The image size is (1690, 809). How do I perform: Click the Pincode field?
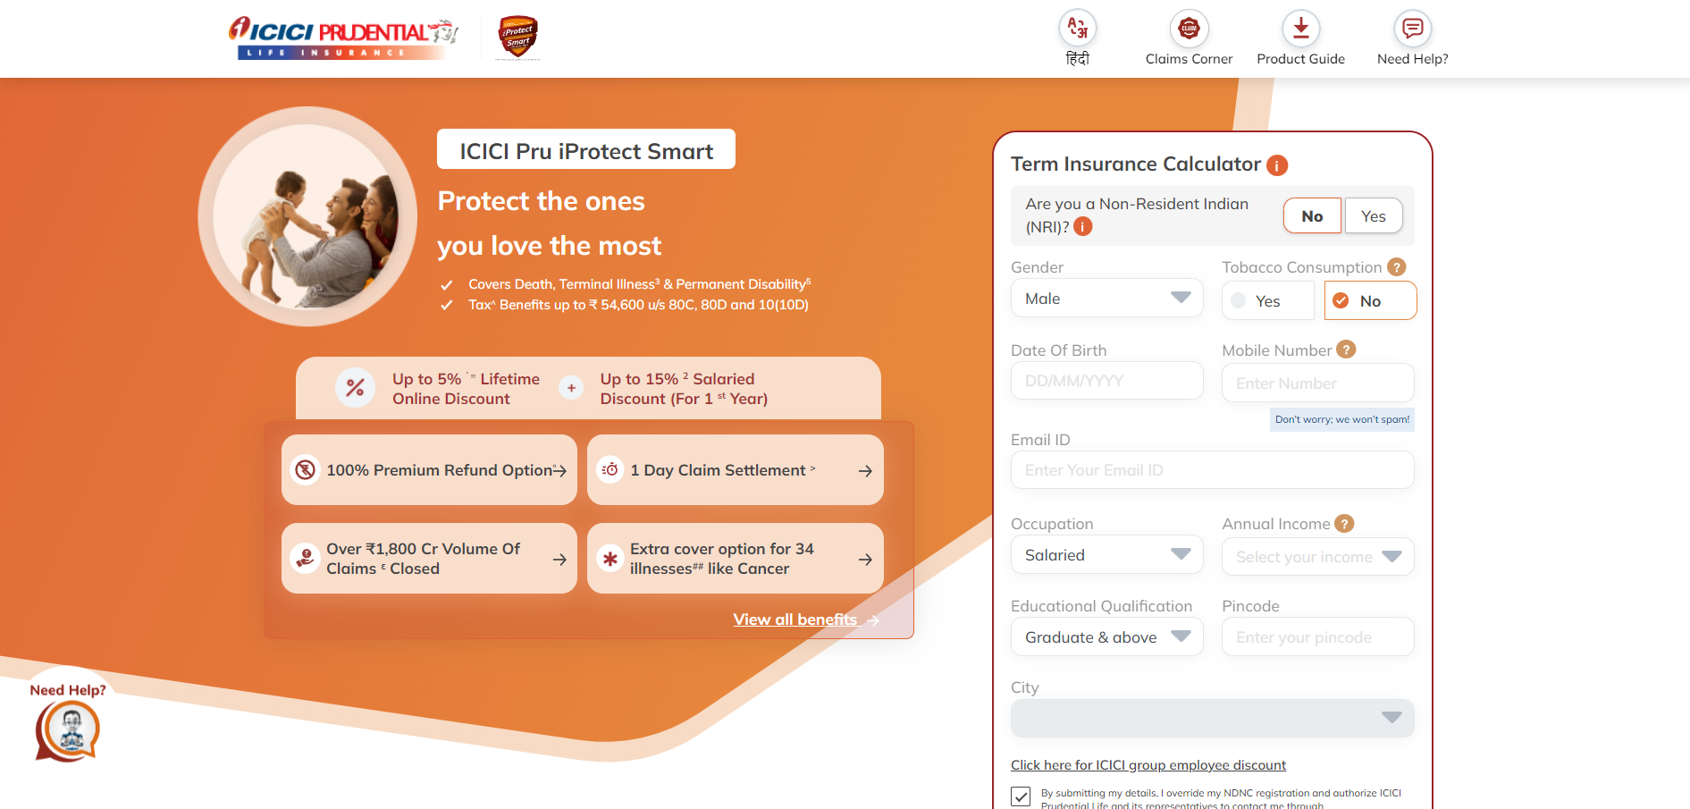pos(1317,637)
